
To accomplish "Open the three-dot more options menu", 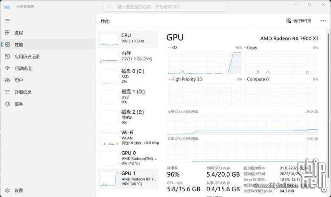I will pyautogui.click(x=323, y=21).
